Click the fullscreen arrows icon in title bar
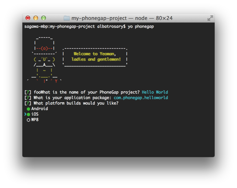The width and height of the screenshot is (237, 188). [210, 18]
